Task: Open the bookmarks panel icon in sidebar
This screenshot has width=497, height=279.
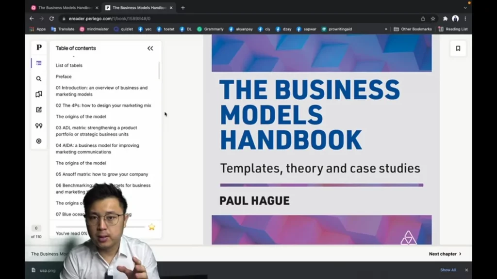Action: click(x=39, y=94)
